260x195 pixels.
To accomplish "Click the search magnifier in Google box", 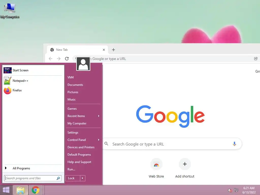I will [x=106, y=144].
